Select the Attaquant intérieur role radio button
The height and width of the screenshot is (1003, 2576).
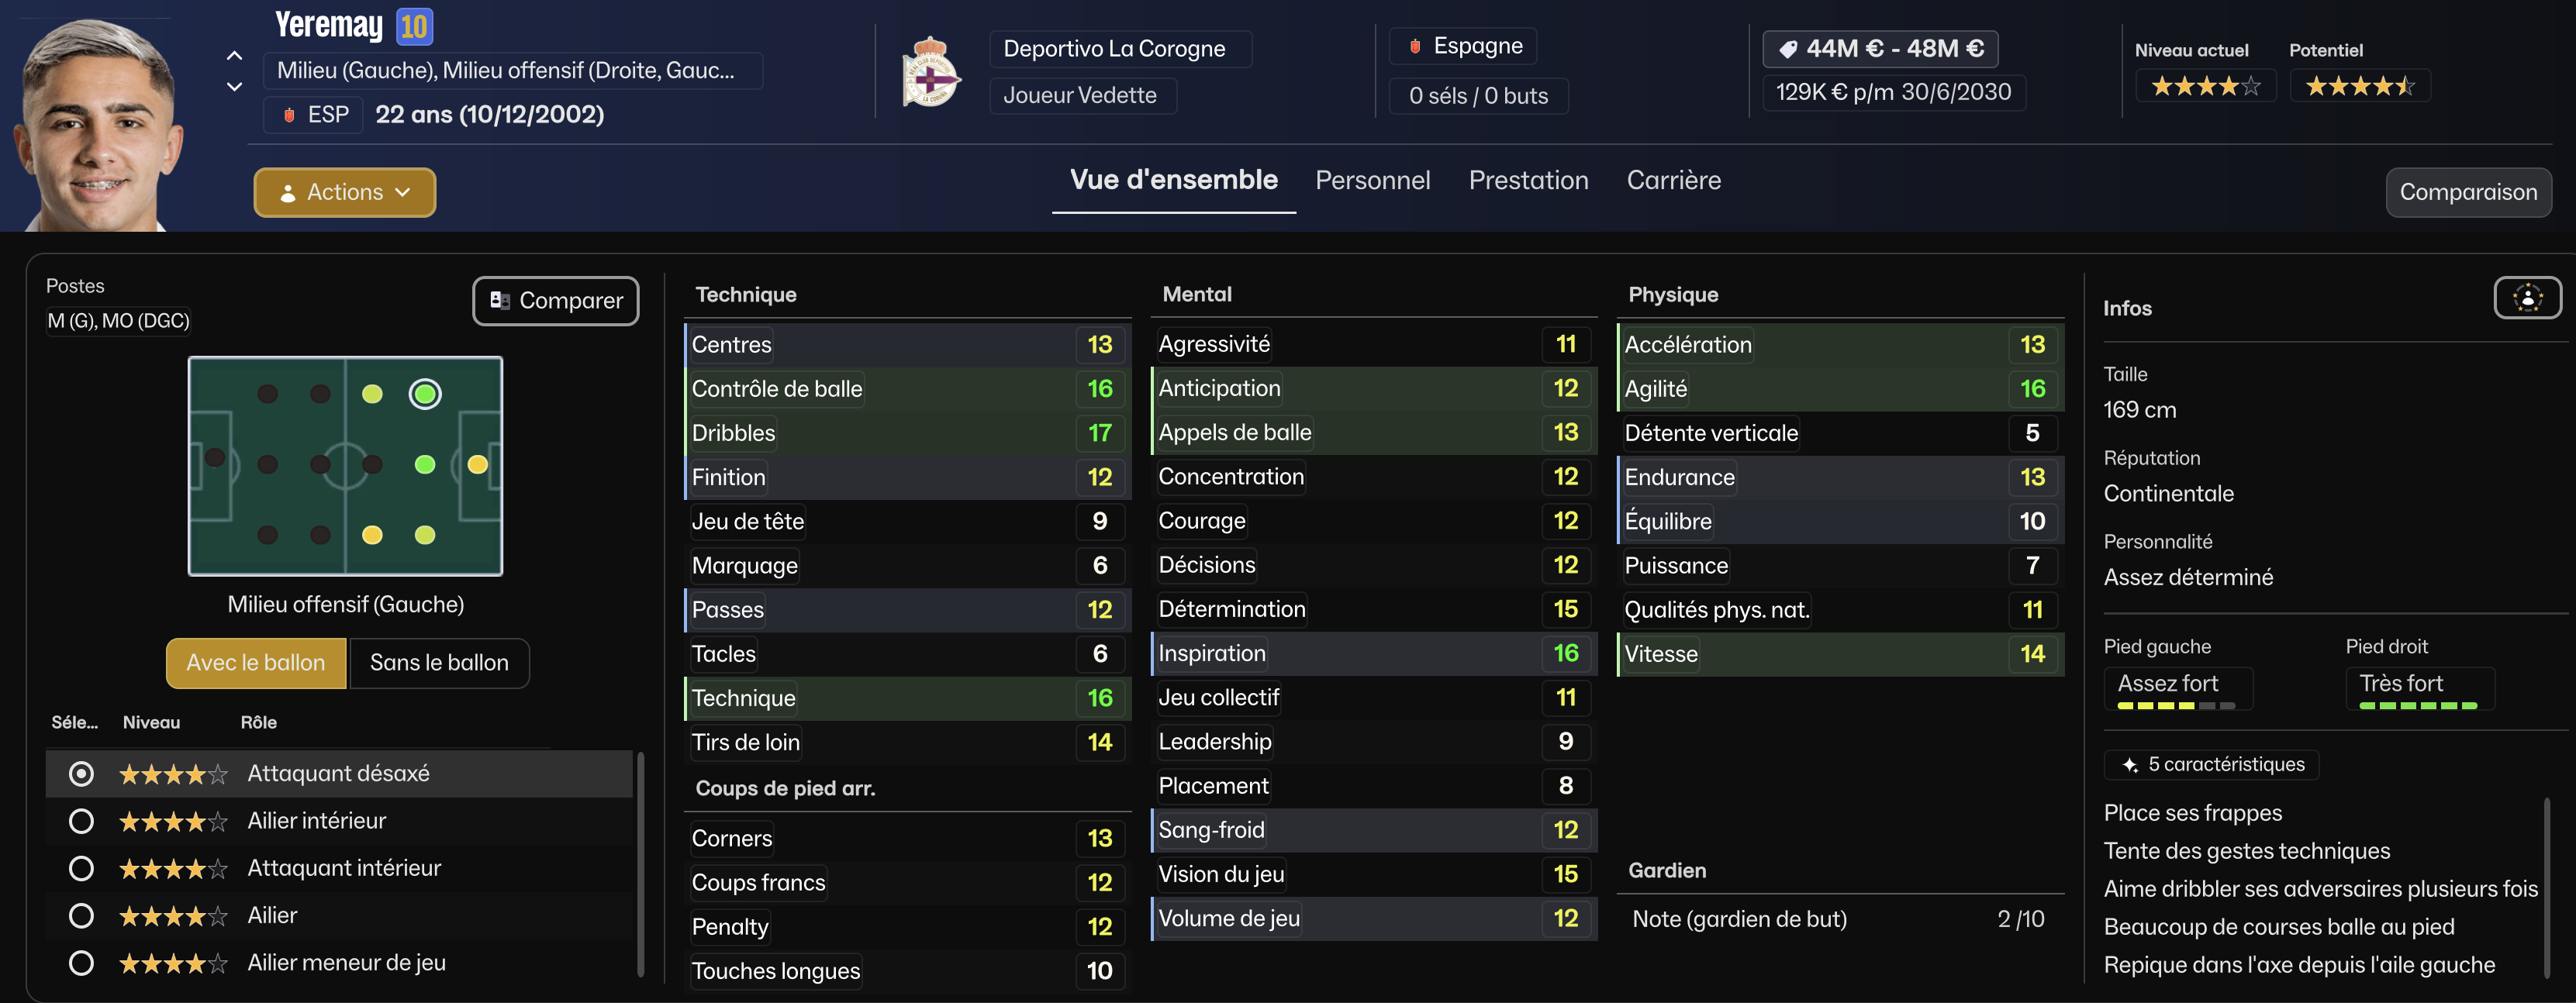pos(81,868)
